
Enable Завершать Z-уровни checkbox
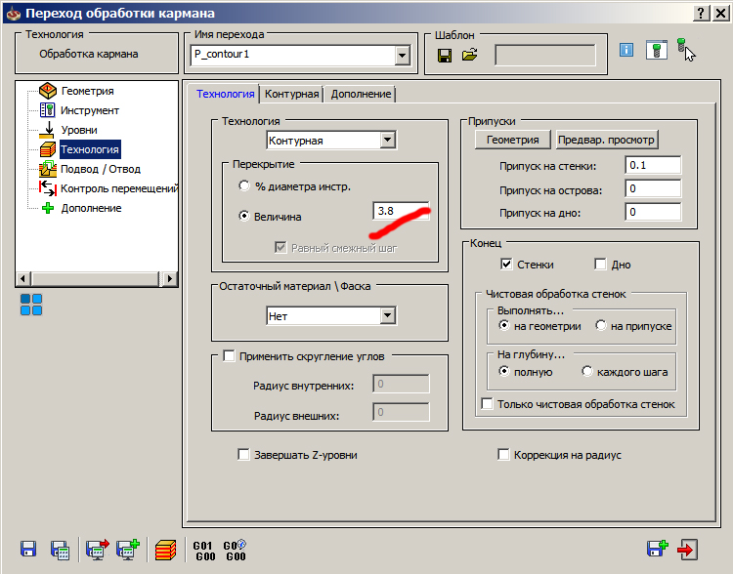click(x=243, y=455)
